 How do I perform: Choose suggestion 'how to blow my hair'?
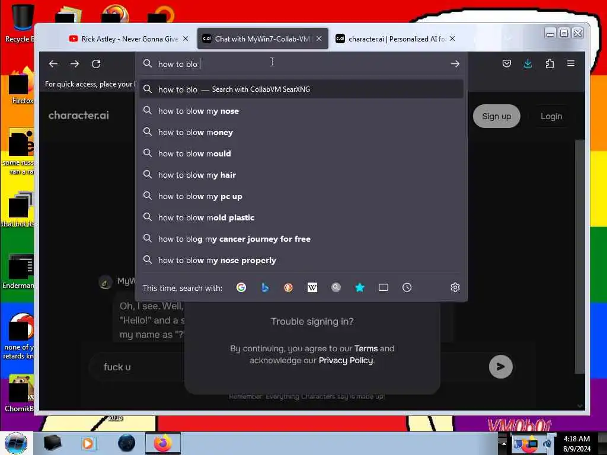301,175
